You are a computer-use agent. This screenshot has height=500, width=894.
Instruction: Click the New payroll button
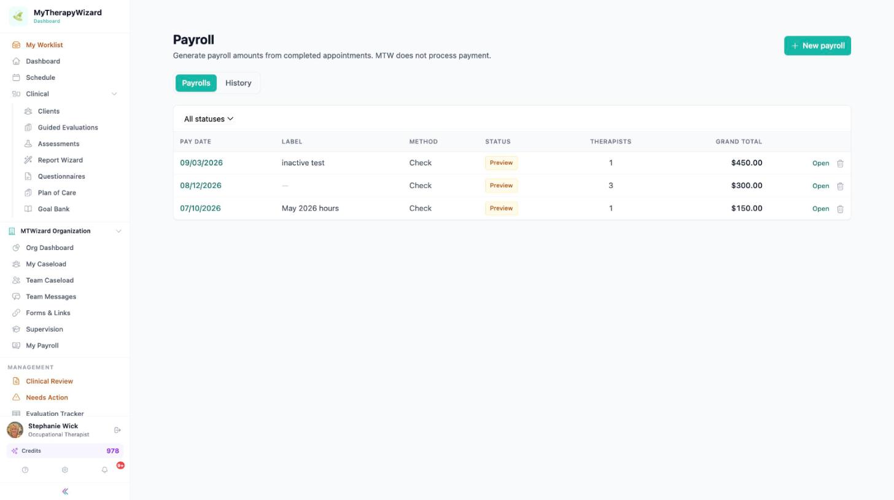pos(817,45)
